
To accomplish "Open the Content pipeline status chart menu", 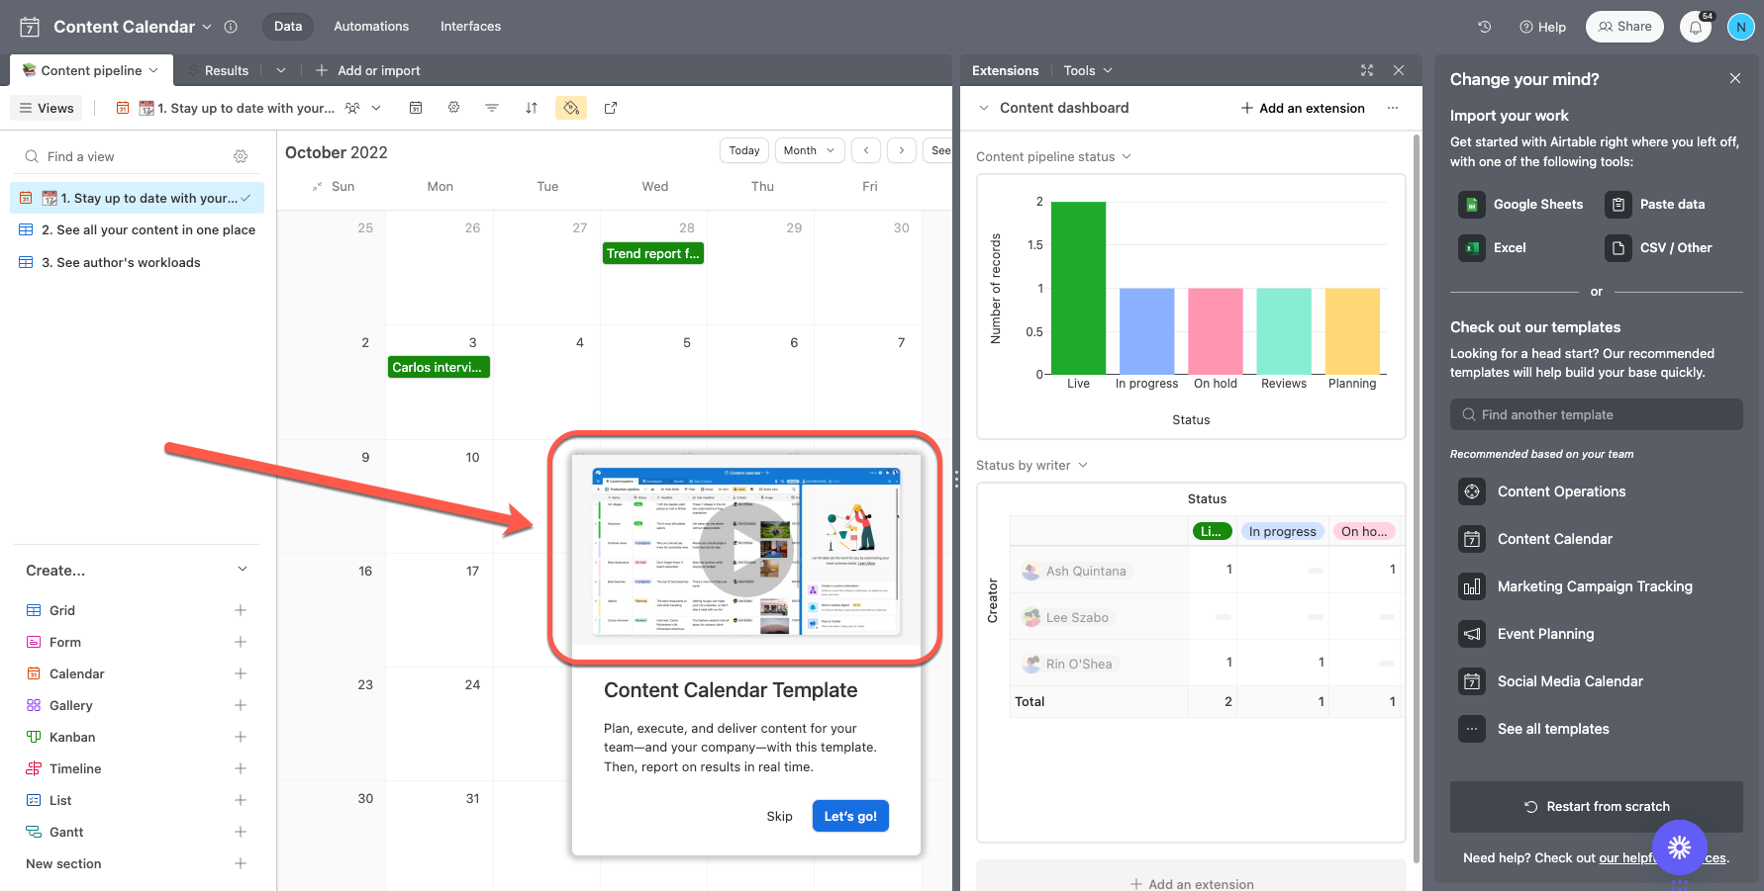I will coord(1127,156).
